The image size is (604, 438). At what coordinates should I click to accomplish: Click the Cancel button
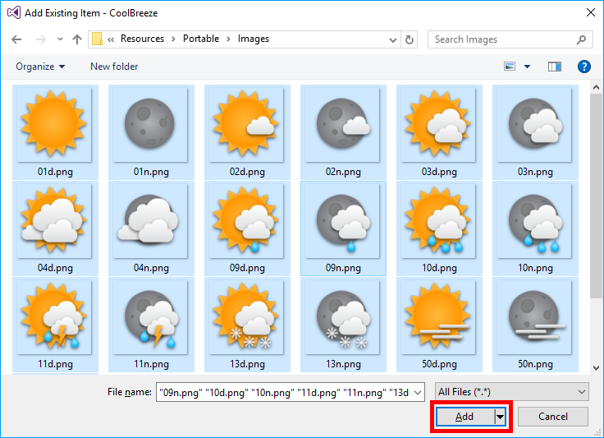(553, 417)
